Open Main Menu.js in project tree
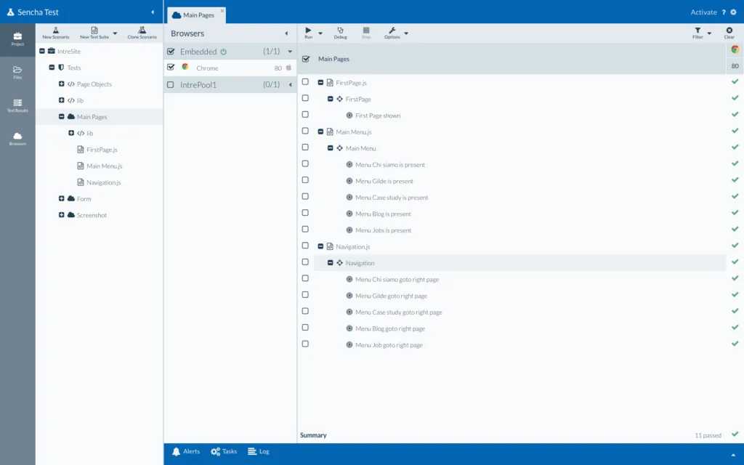The width and height of the screenshot is (744, 465). coord(105,166)
